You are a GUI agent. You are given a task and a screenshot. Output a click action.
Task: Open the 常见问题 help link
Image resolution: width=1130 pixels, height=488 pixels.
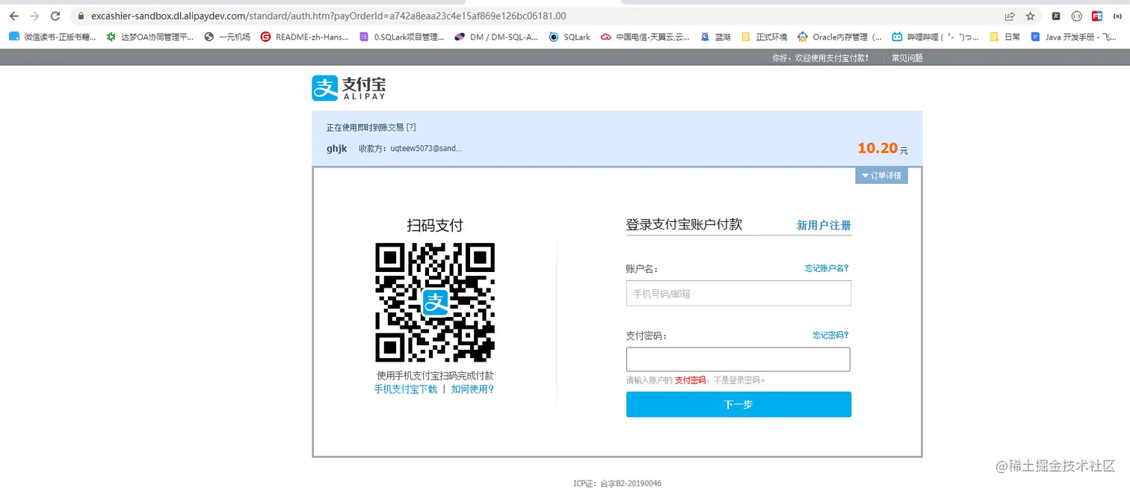tap(907, 58)
